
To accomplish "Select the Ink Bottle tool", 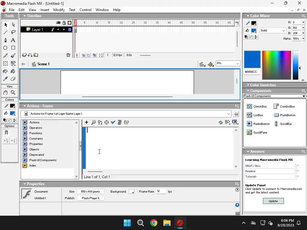I will pyautogui.click(x=5, y=71).
